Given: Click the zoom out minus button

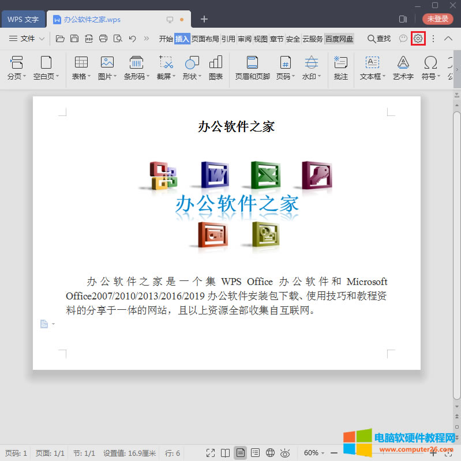Looking at the screenshot, I should (334, 453).
